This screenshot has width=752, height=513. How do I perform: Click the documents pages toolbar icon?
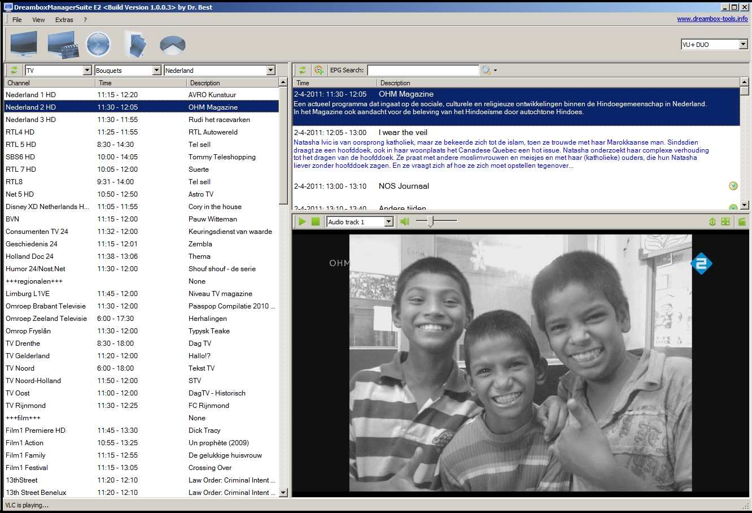pos(135,44)
